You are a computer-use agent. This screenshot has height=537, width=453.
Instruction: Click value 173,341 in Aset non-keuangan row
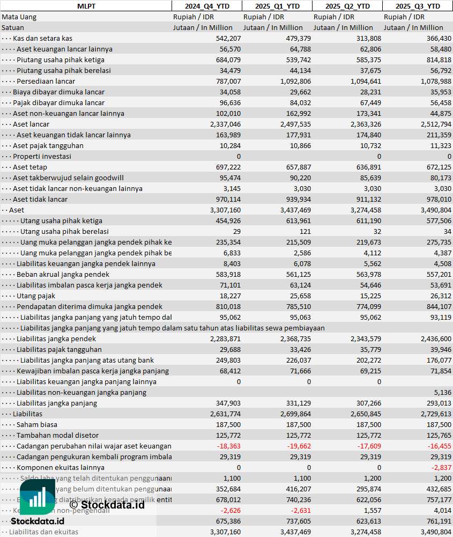click(x=368, y=113)
